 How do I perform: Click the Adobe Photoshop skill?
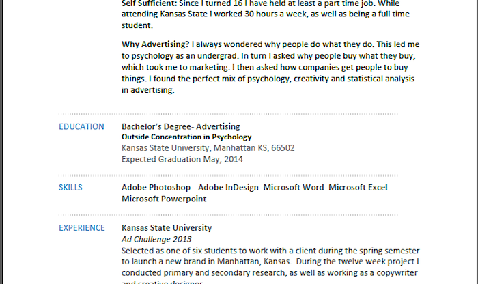(x=156, y=188)
